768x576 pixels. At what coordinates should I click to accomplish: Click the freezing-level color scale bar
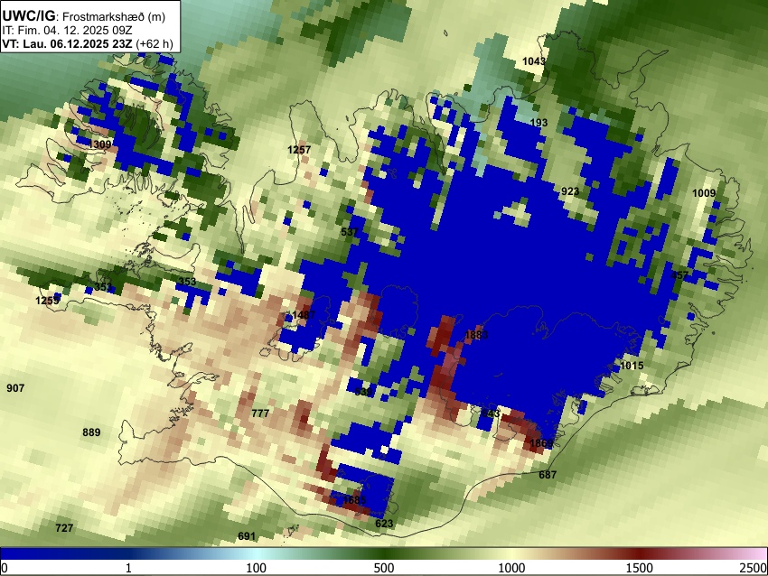(x=384, y=554)
